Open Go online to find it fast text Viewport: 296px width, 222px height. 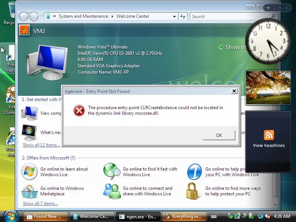click(150, 172)
